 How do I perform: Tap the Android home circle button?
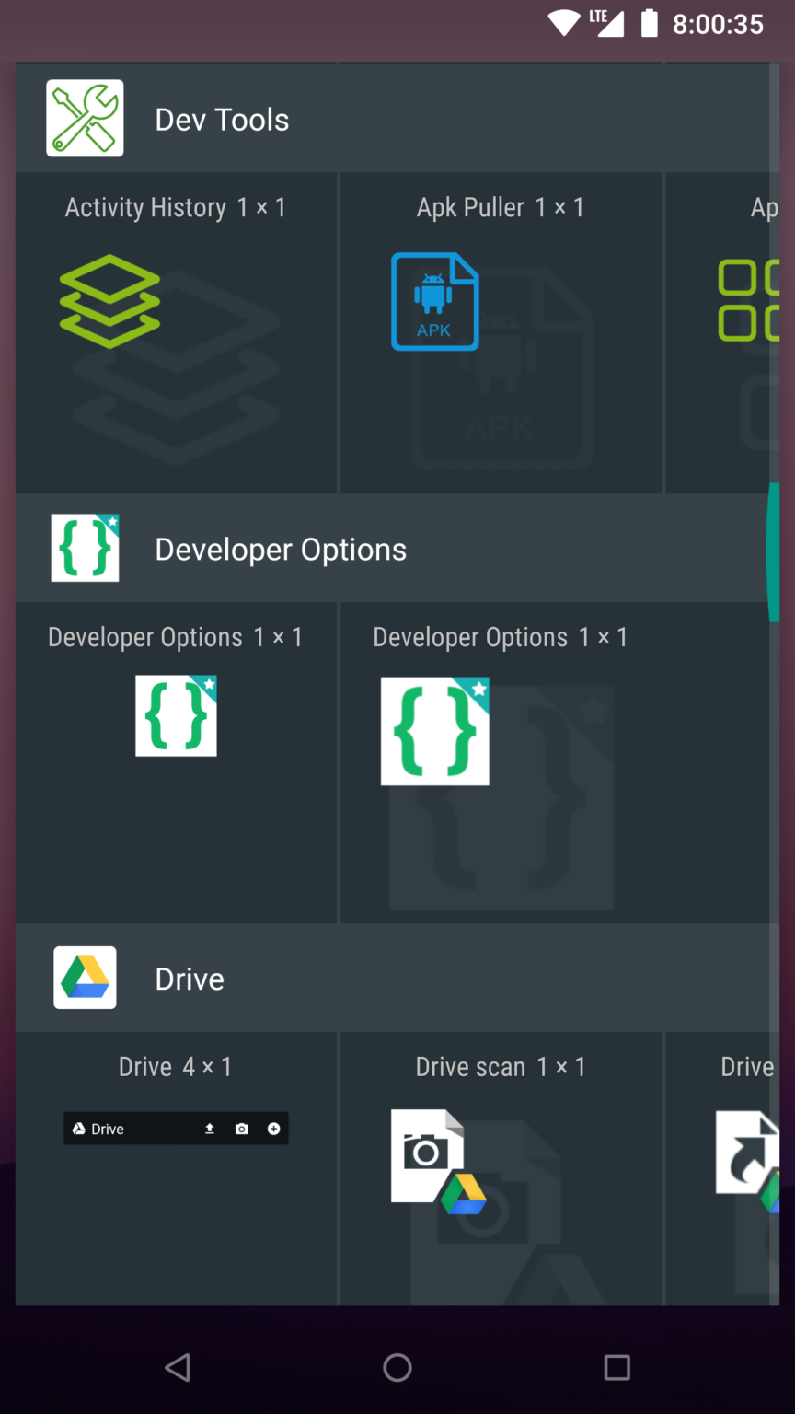point(397,1367)
